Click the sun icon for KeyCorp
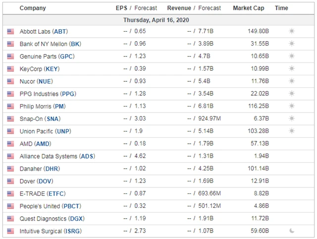317x239 pixels. (292, 69)
